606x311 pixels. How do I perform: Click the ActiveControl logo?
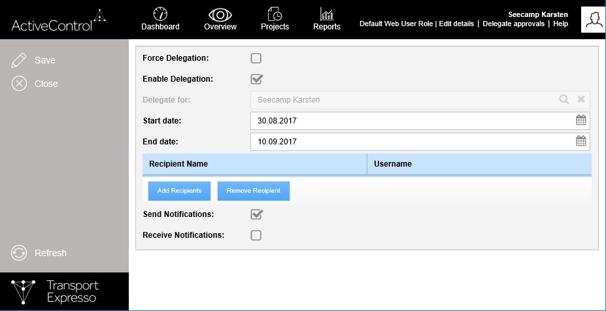click(x=58, y=21)
